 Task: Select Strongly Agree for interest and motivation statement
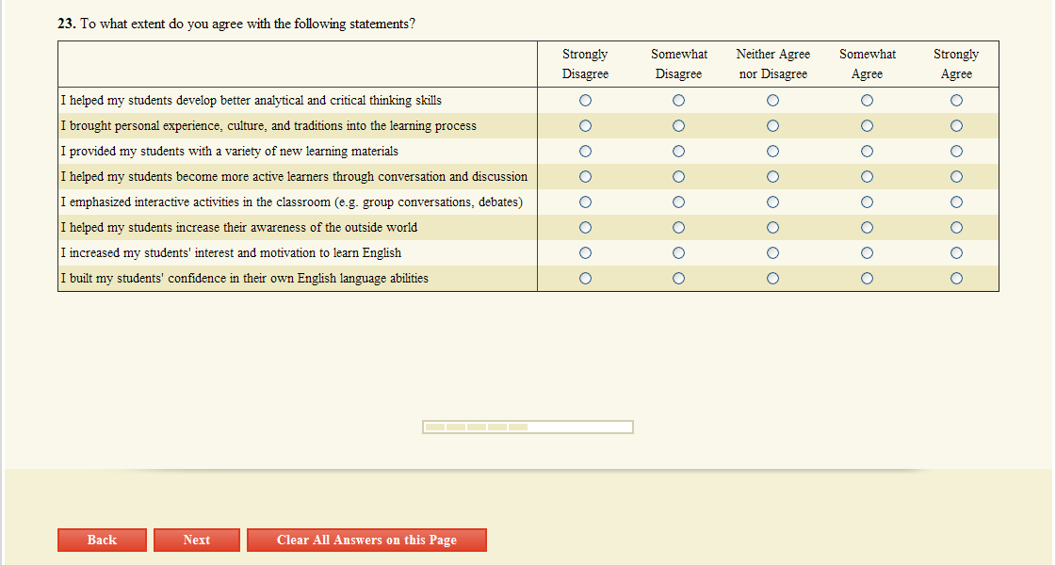pos(956,252)
